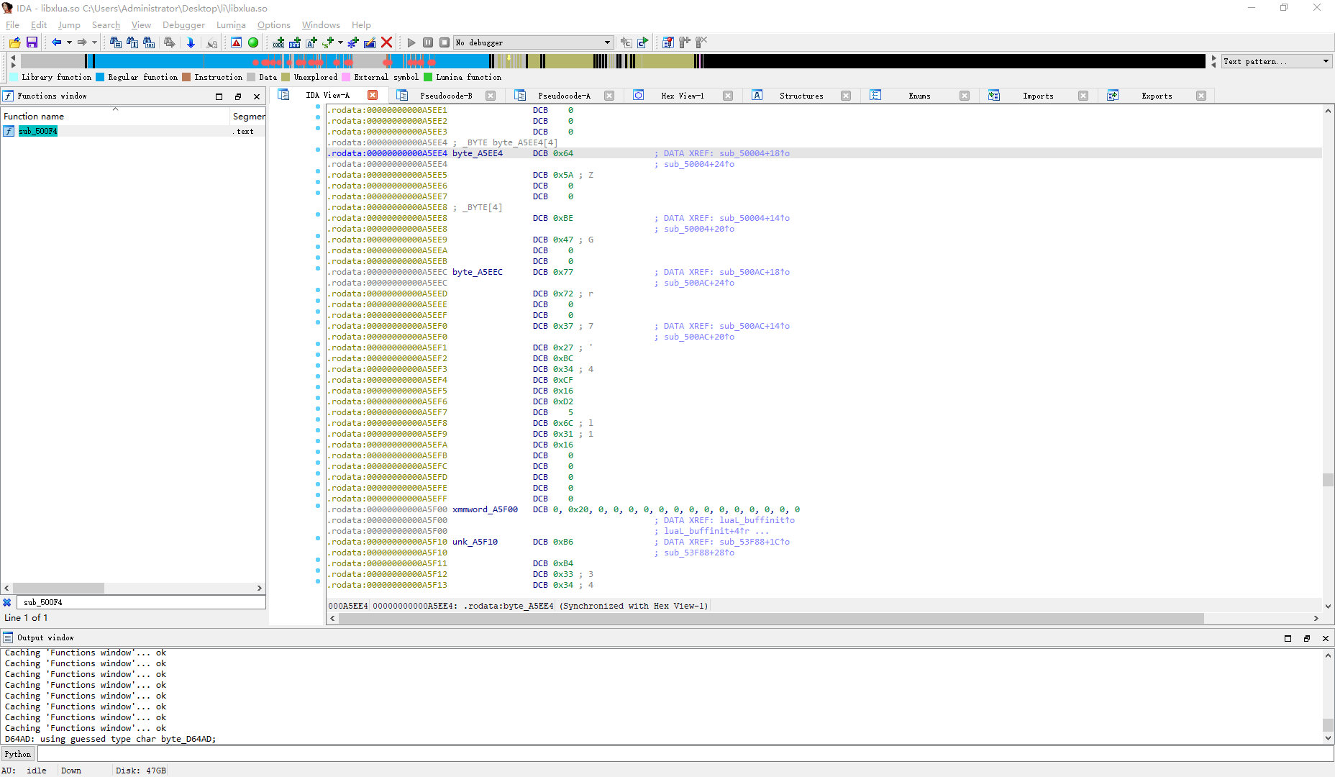The width and height of the screenshot is (1335, 777).
Task: Click the green circle toolbar icon
Action: click(253, 42)
